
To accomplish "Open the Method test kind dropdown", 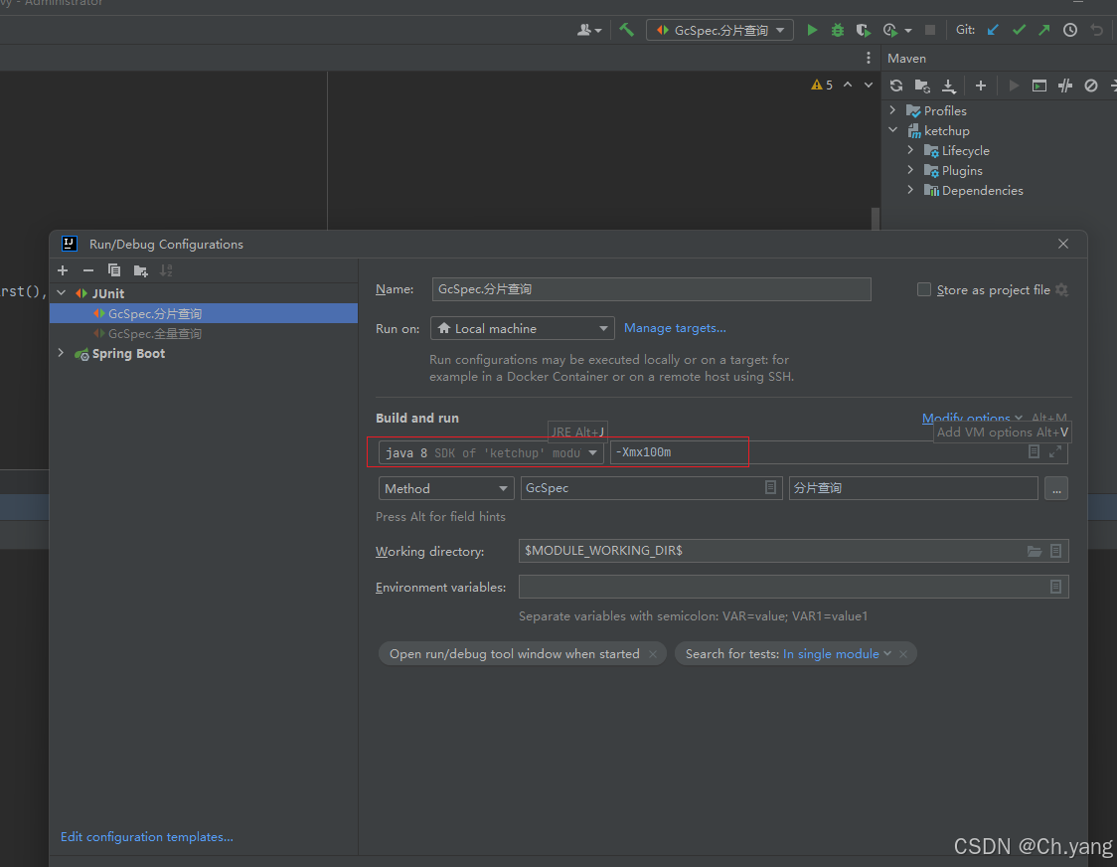I will (445, 488).
